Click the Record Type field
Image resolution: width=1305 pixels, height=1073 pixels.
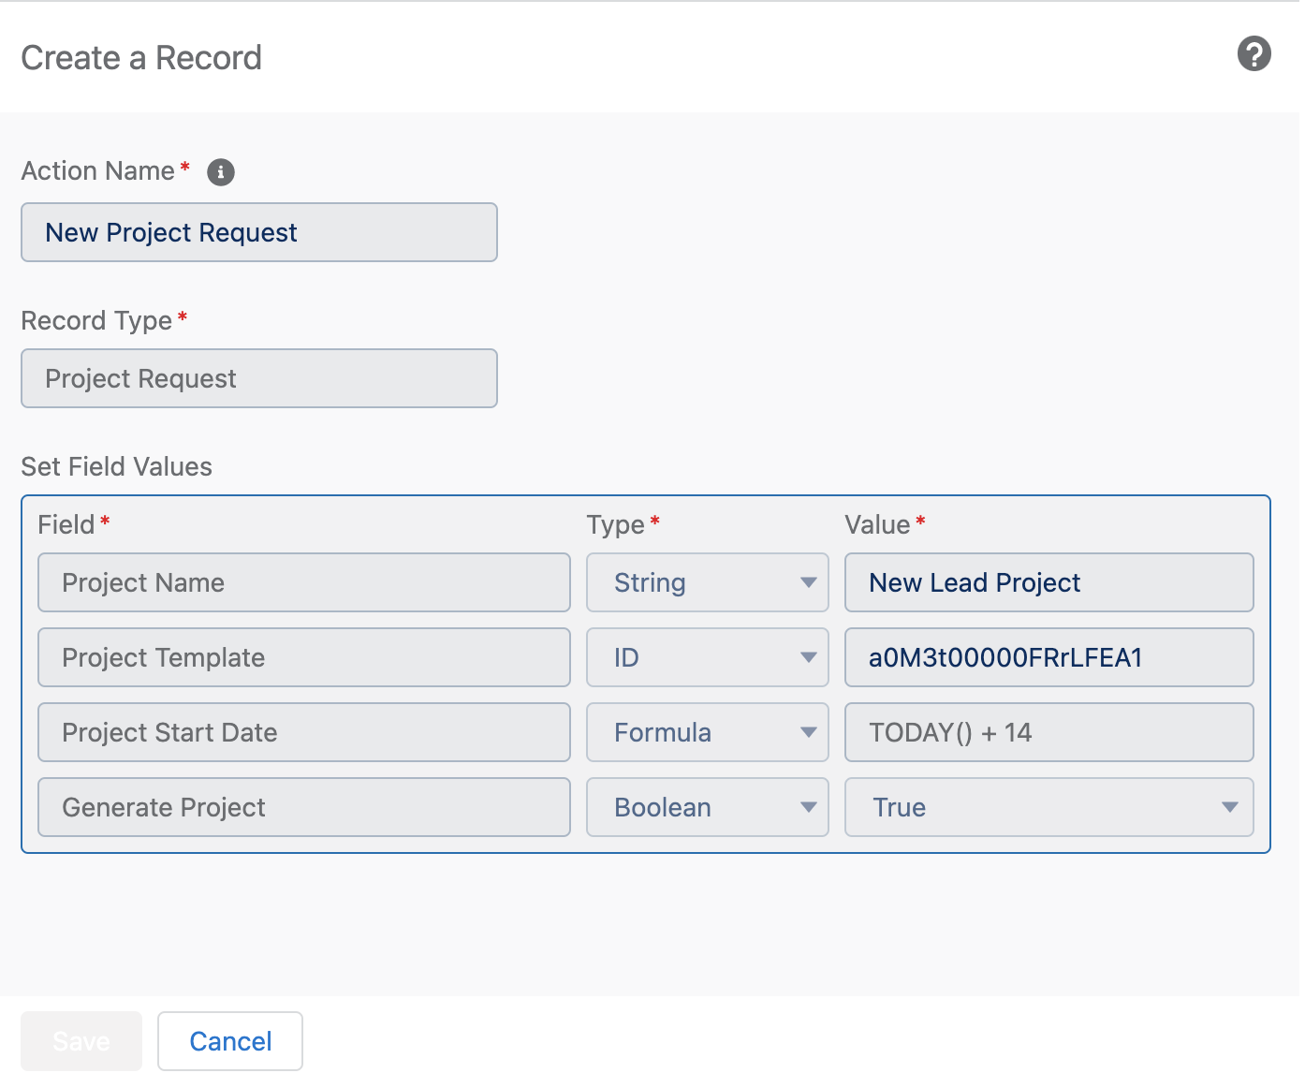(258, 378)
